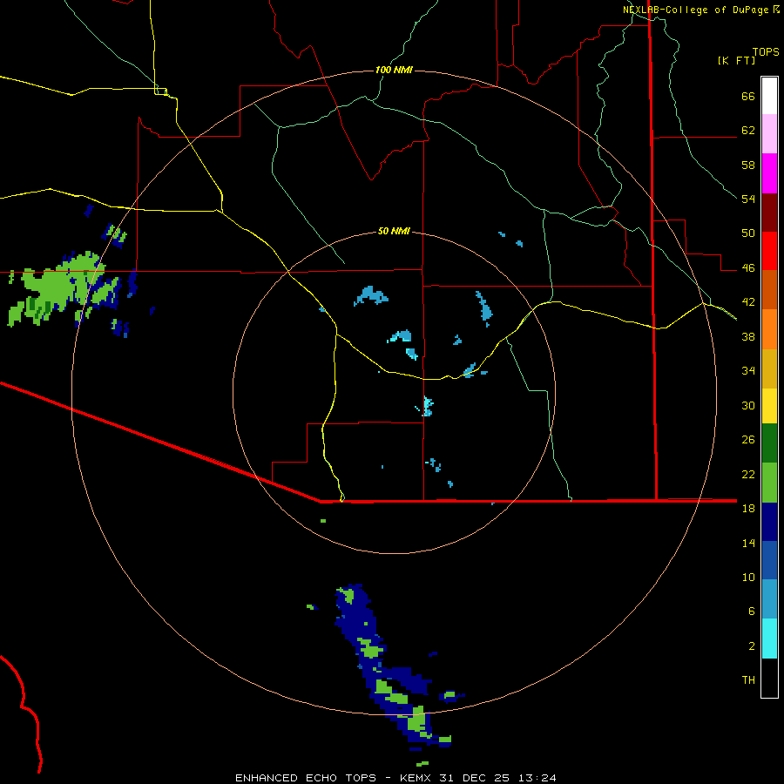Click the 10 value on the legend
The width and height of the screenshot is (784, 784).
click(x=748, y=578)
